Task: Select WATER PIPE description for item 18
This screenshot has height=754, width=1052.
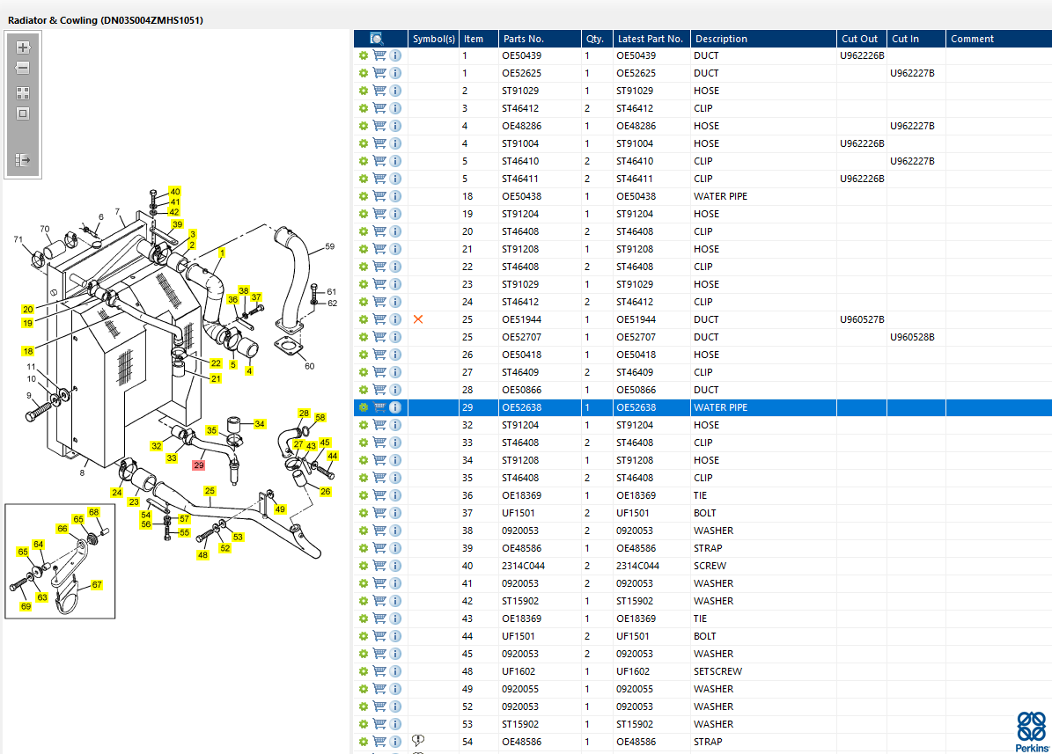Action: point(720,196)
